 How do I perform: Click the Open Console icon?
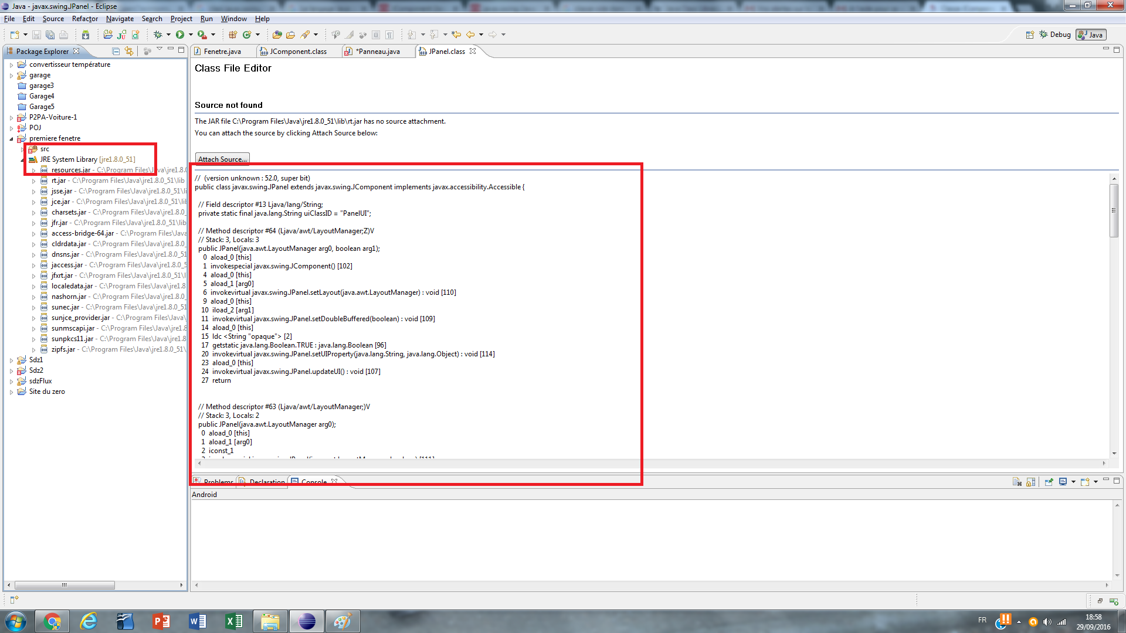(x=1085, y=482)
